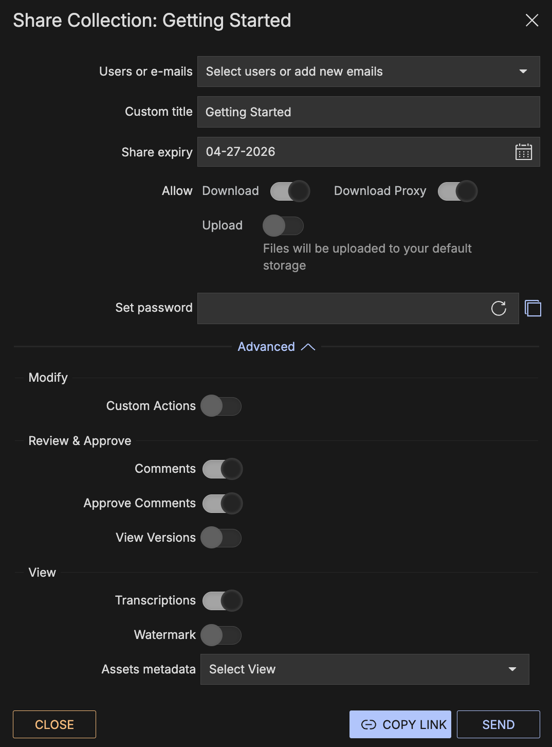Enable the Upload toggle
Screen dimensions: 552x747
click(x=283, y=226)
